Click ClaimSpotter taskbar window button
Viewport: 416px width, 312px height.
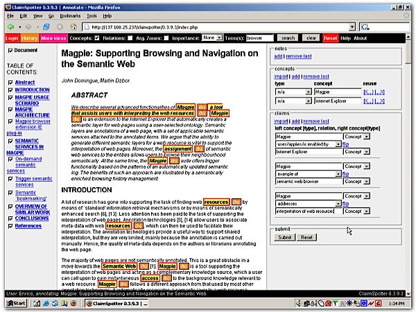tap(116, 303)
